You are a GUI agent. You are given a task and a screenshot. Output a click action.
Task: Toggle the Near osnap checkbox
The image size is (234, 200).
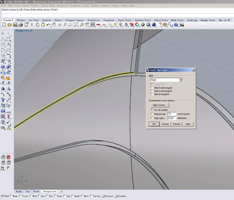coord(11,196)
